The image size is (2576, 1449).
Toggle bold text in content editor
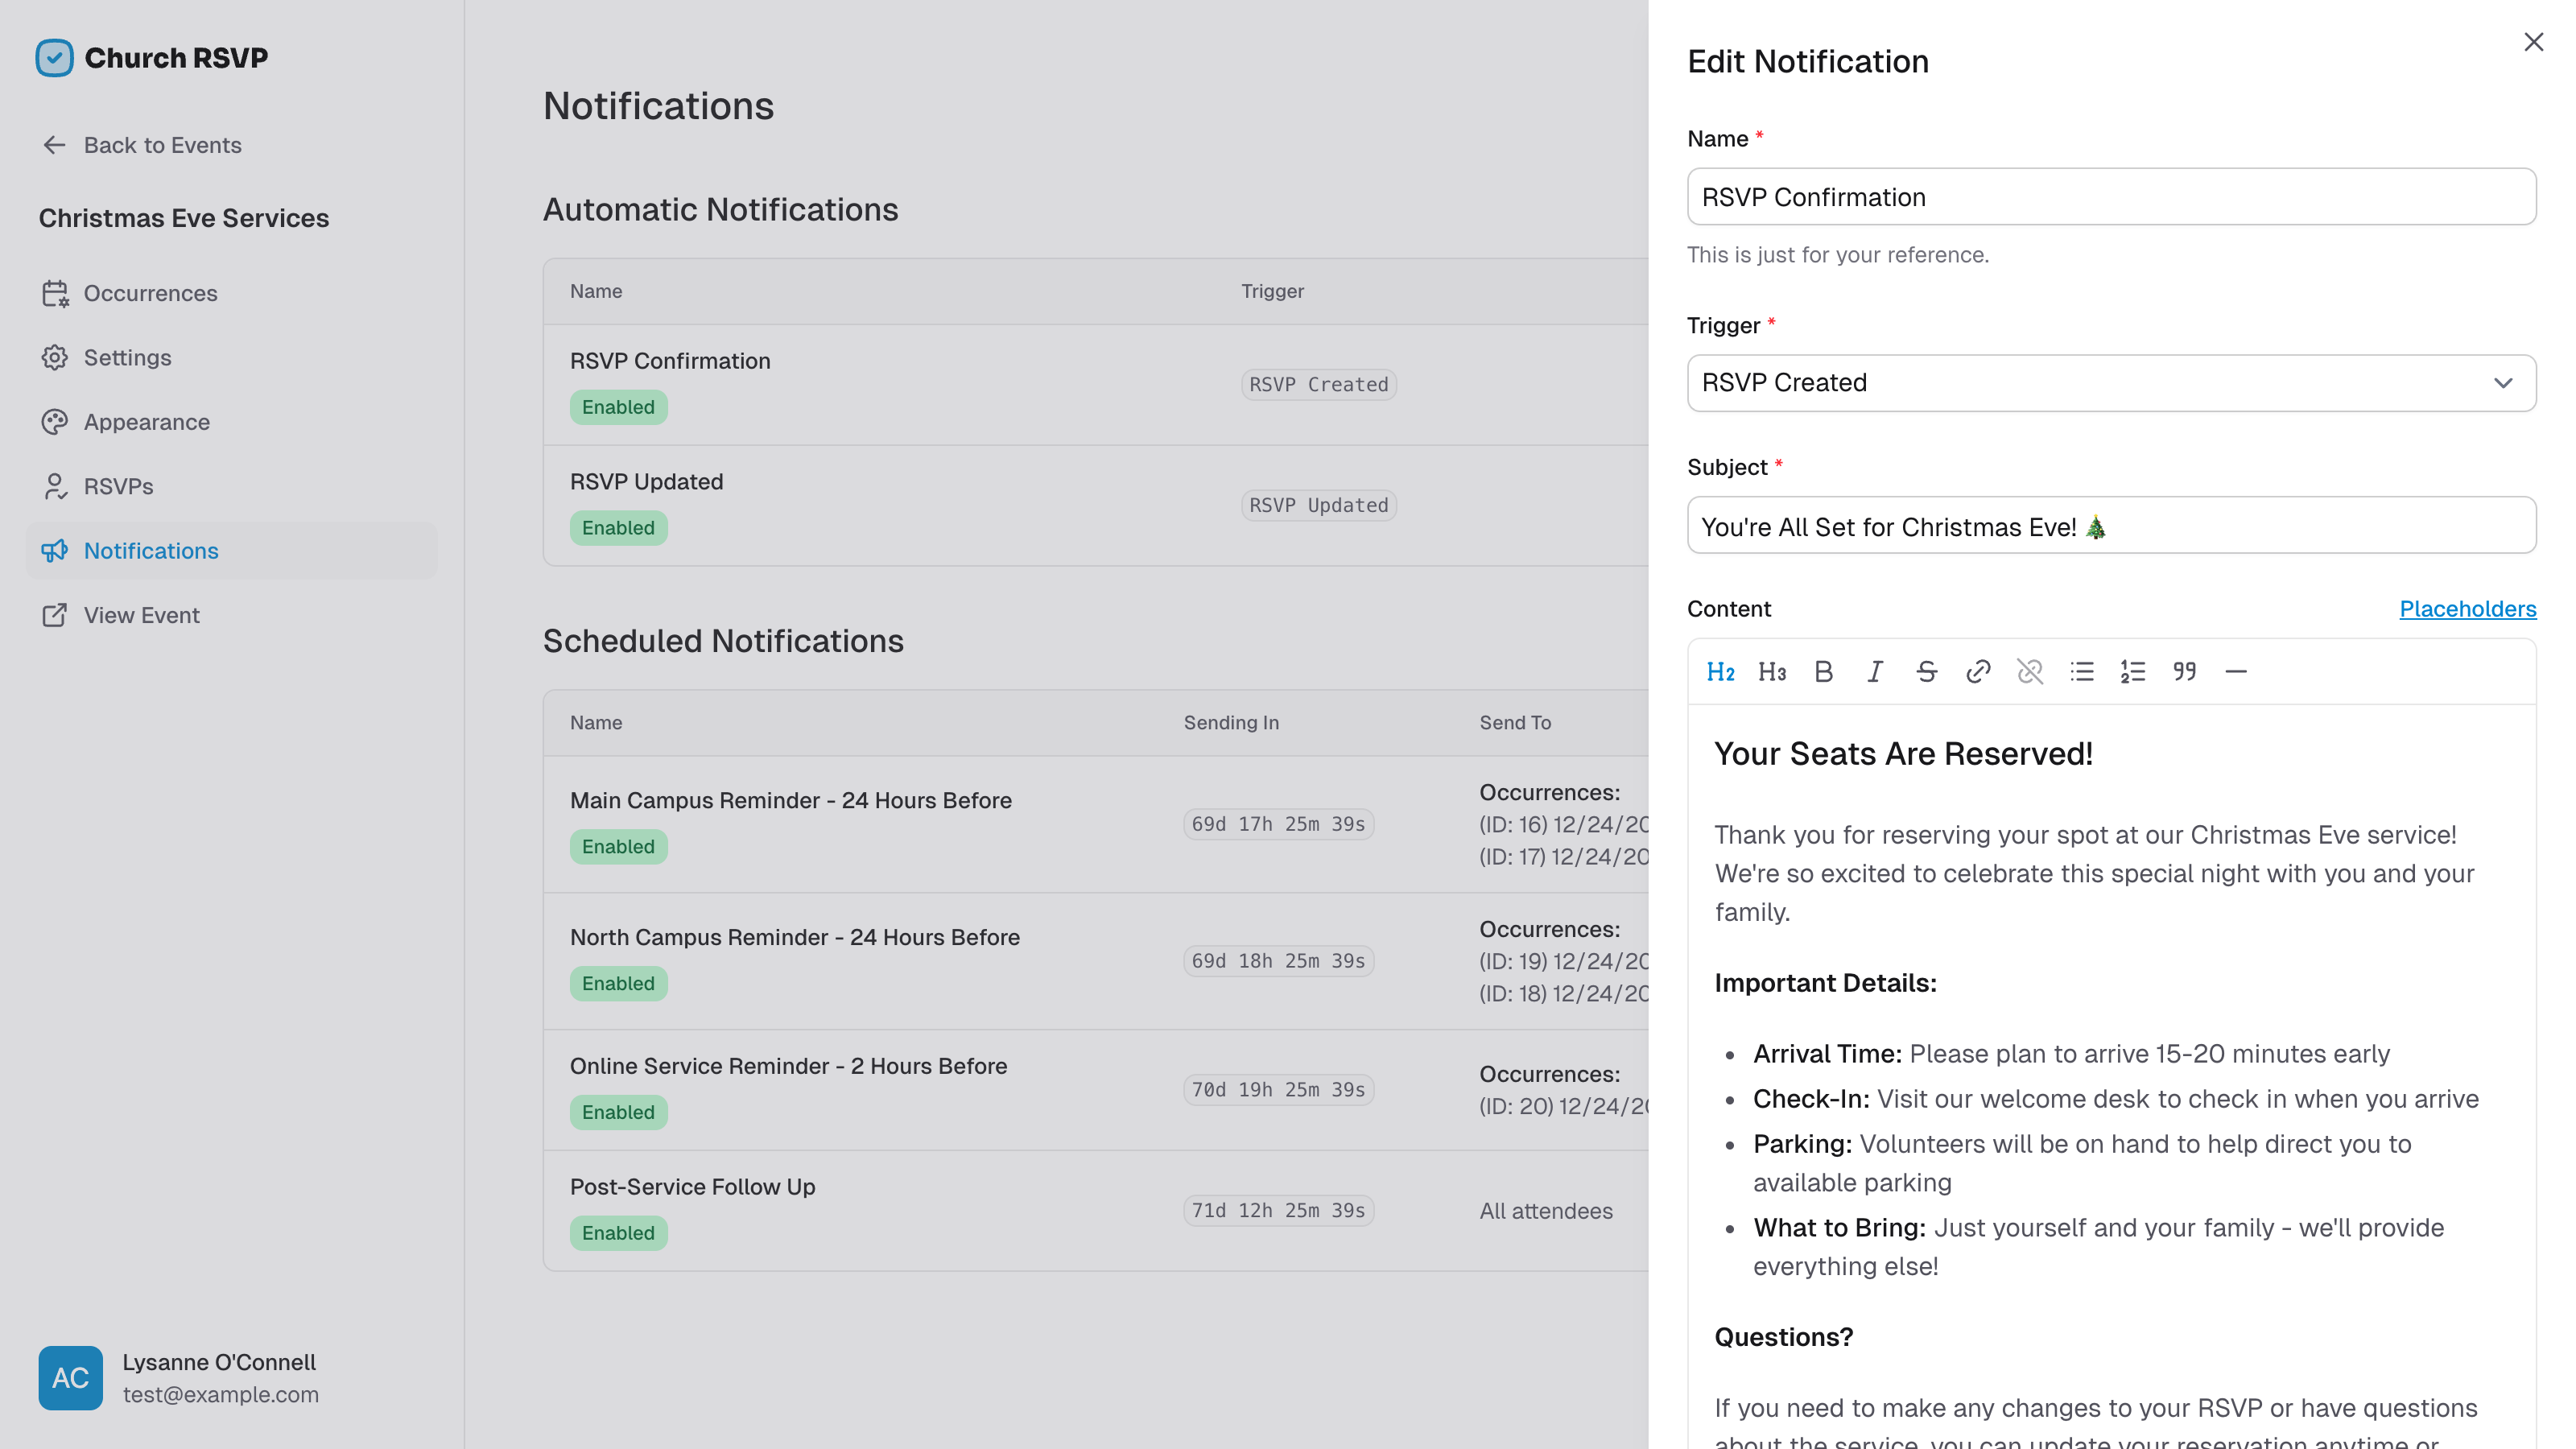pos(1823,672)
